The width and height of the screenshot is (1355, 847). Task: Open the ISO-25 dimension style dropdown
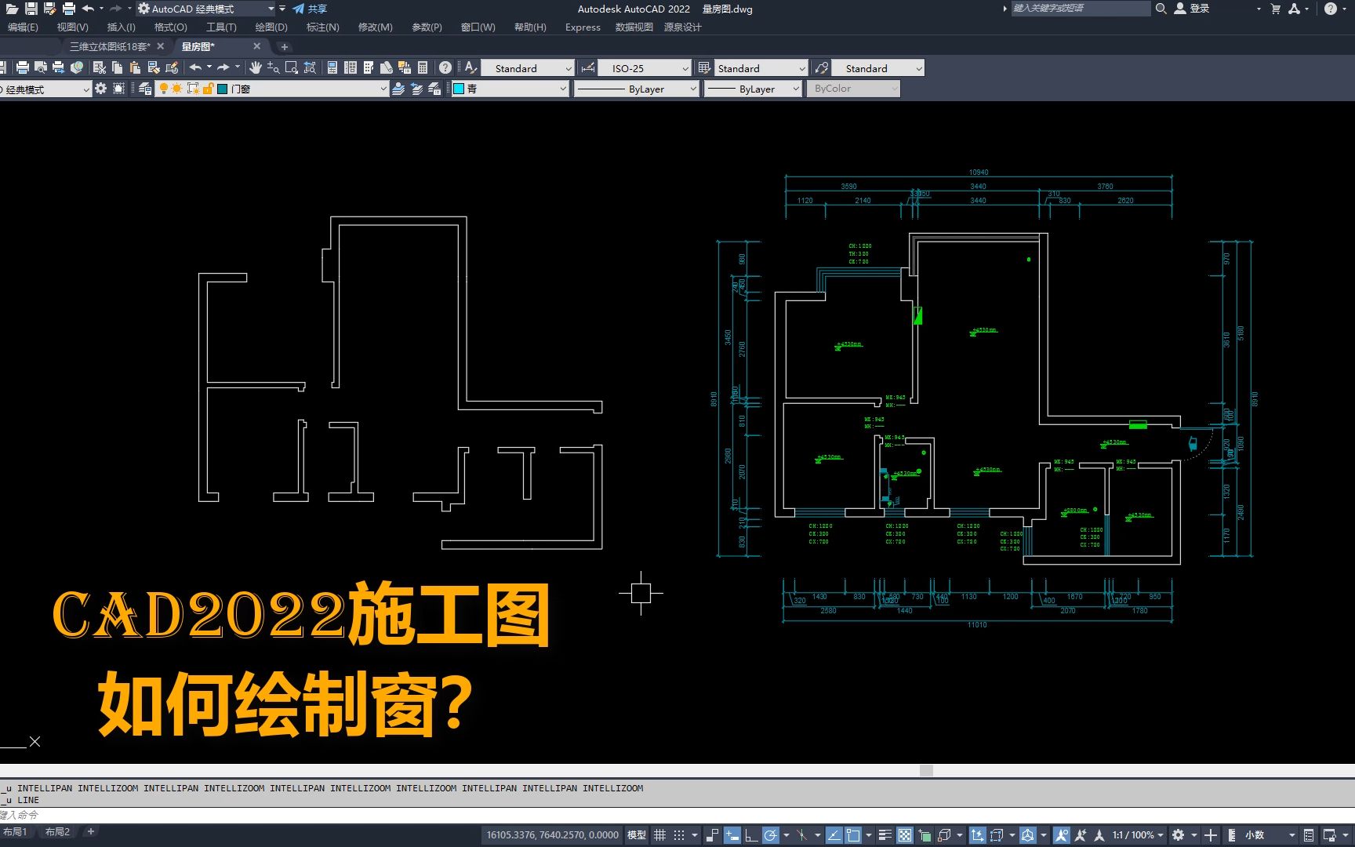click(x=685, y=68)
